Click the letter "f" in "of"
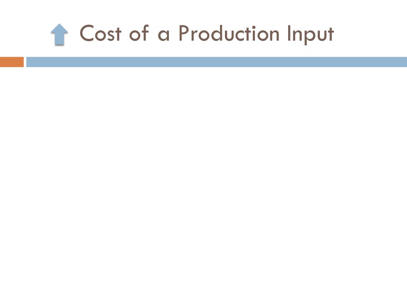This screenshot has width=407, height=305. pos(145,33)
